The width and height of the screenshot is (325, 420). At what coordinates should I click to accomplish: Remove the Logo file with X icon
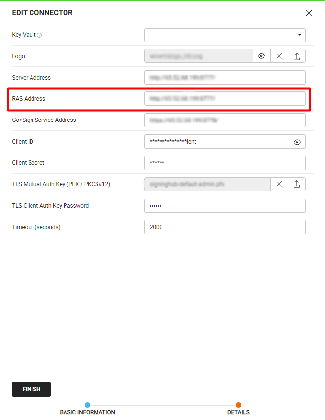pos(279,56)
